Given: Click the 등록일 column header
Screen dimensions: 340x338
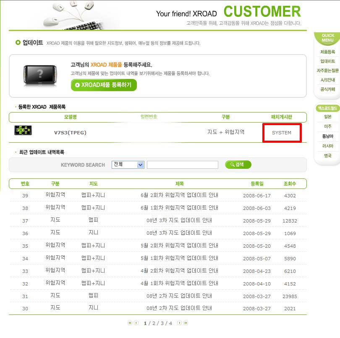Looking at the screenshot, I should tap(257, 184).
